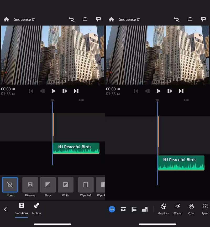Screen dimensions: 210x227
Task: Open the Color tools
Action: coord(191,209)
